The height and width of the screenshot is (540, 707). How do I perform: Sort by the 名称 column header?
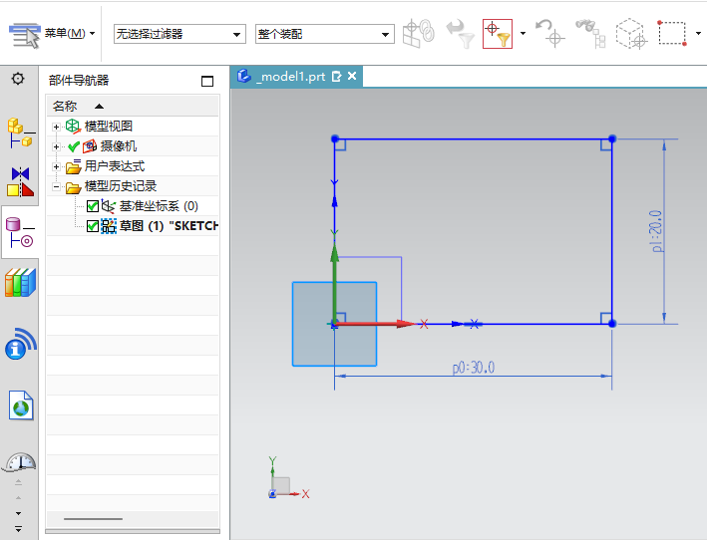pos(133,107)
